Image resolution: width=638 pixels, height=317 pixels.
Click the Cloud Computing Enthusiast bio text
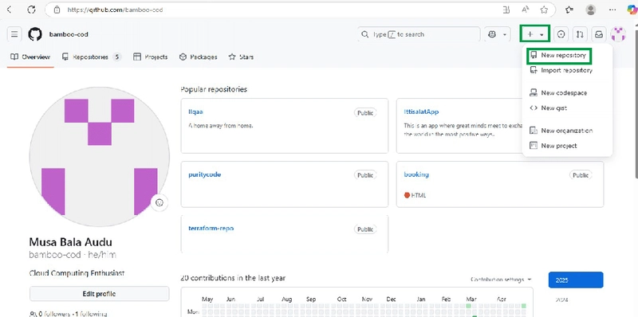77,273
